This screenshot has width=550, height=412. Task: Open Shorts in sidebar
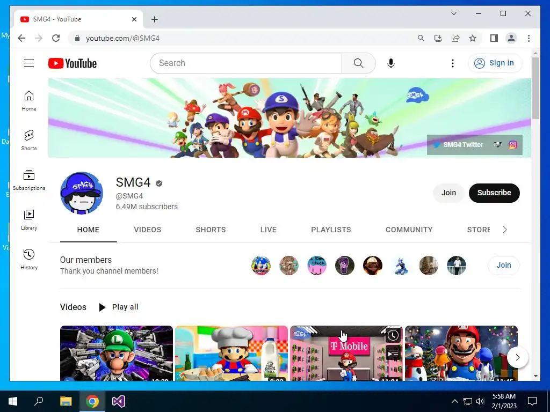click(29, 141)
